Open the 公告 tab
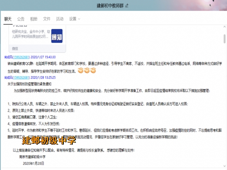227x170 pixels. coord(21,19)
